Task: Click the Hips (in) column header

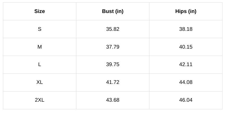Action: (x=186, y=11)
